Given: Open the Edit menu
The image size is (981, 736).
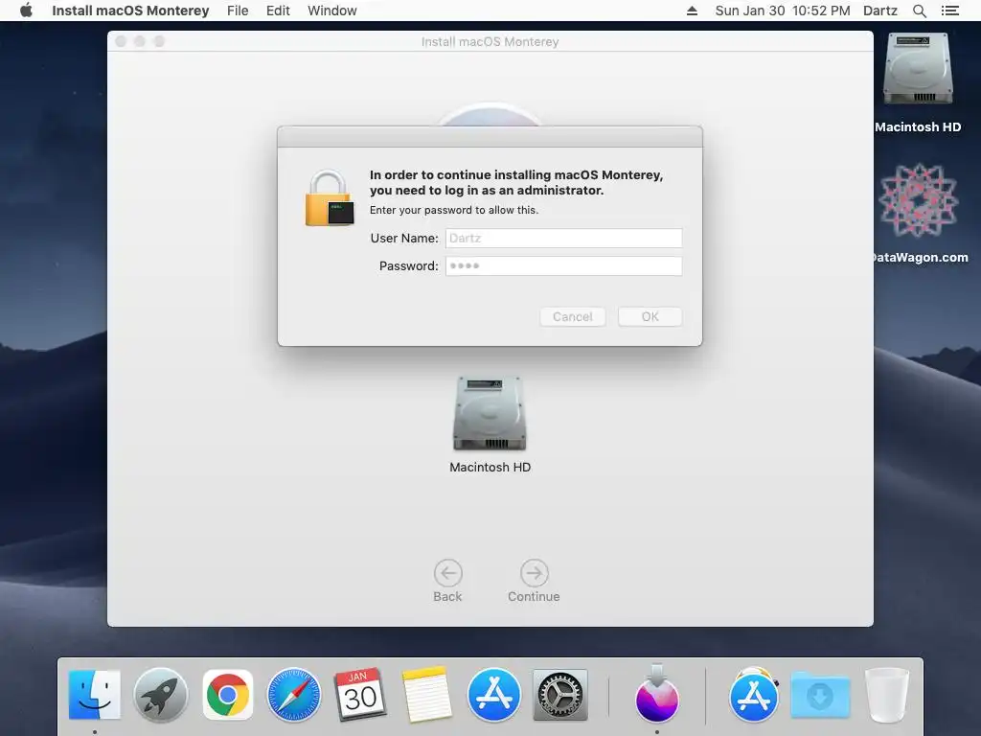Looking at the screenshot, I should pyautogui.click(x=278, y=11).
